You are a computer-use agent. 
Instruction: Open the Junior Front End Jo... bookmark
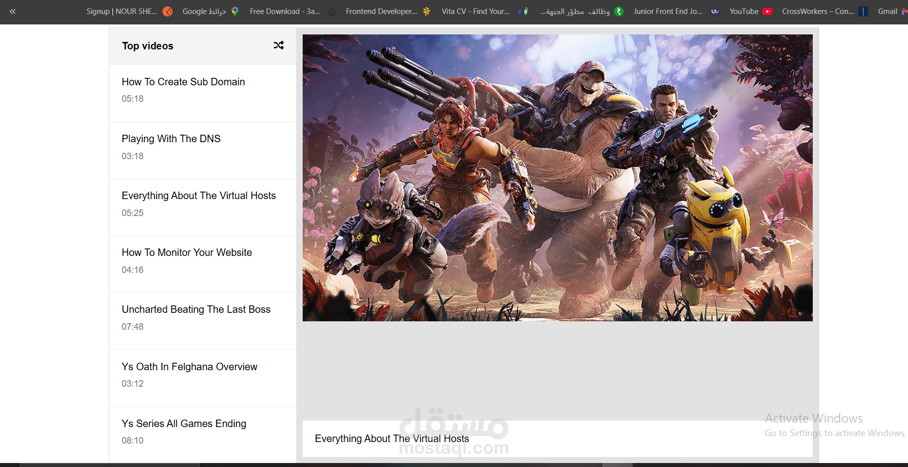pyautogui.click(x=676, y=11)
